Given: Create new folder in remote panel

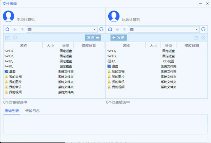Looking at the screenshot, I should pos(196,38).
